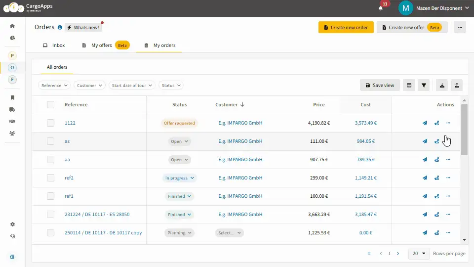
Task: Open the users group icon
Action: coord(12,133)
